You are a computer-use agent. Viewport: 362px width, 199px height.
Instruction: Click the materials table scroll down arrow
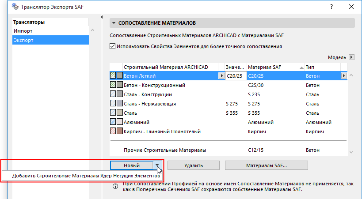click(351, 152)
